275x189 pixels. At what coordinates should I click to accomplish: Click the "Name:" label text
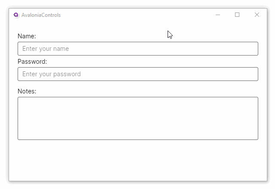coord(27,36)
